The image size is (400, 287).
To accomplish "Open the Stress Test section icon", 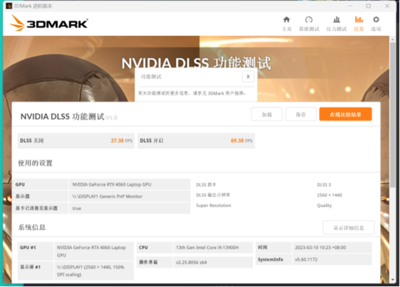I will coord(336,20).
